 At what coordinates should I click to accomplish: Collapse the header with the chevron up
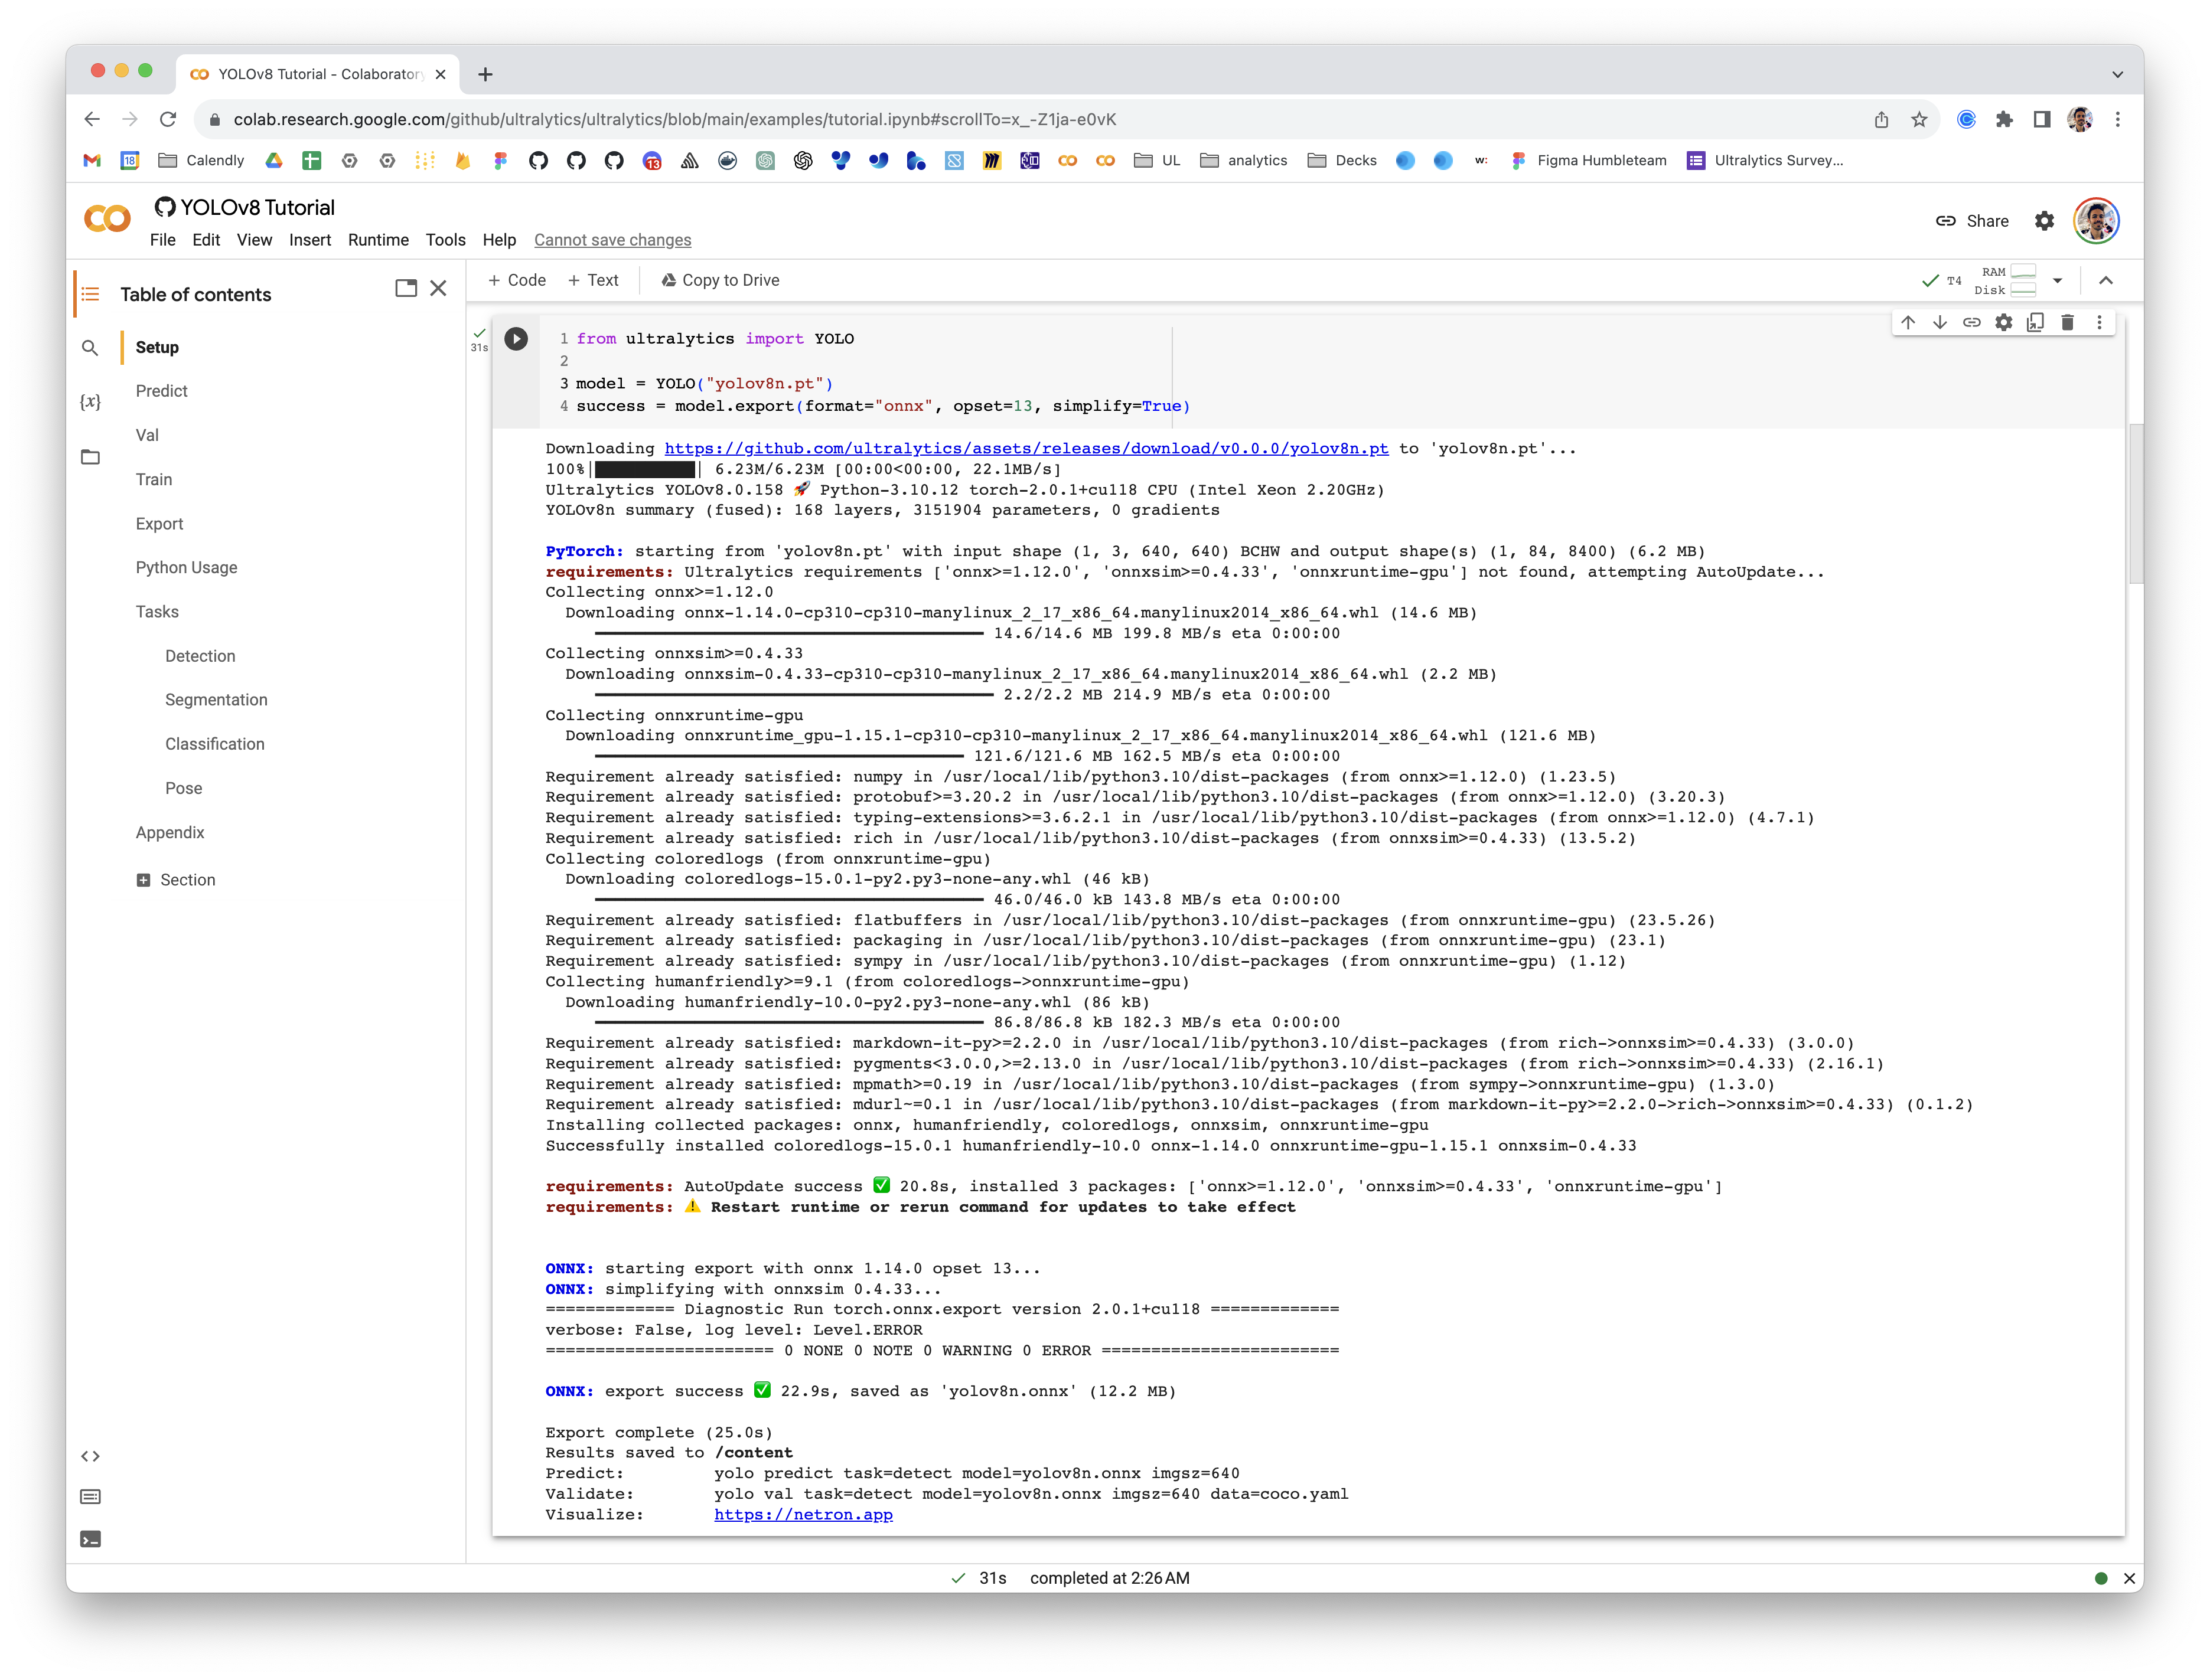point(2105,281)
